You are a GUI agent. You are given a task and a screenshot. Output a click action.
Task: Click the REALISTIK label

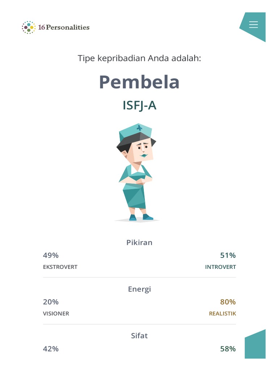(x=222, y=313)
